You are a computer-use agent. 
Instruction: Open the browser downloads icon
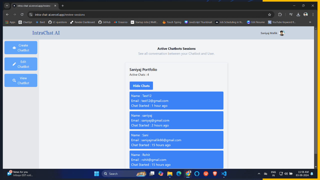(x=298, y=14)
